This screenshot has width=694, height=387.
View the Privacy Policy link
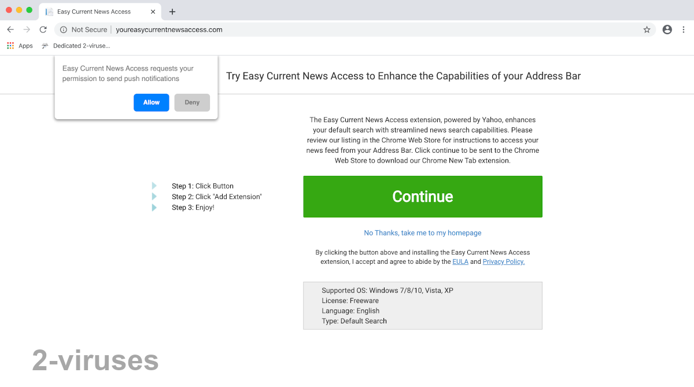pos(503,261)
